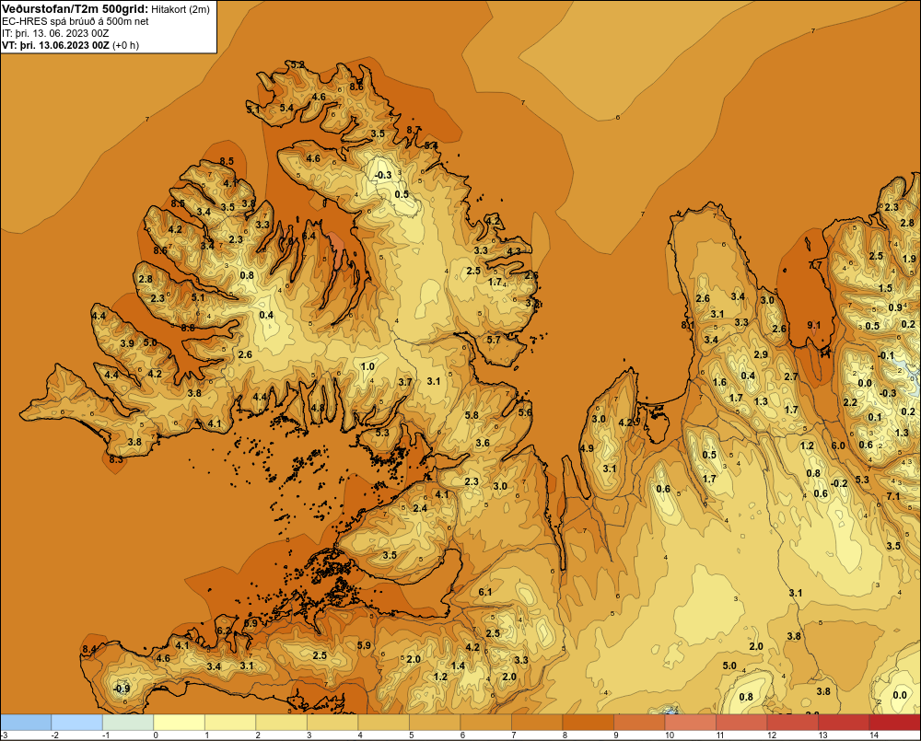Image resolution: width=921 pixels, height=741 pixels.
Task: Click the legend swatch between 9 and 10
Action: tap(639, 723)
